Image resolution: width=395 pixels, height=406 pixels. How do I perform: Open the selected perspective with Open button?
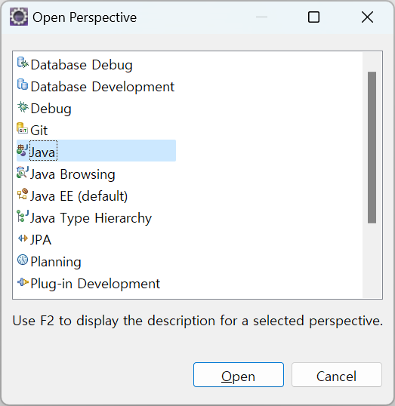point(239,374)
